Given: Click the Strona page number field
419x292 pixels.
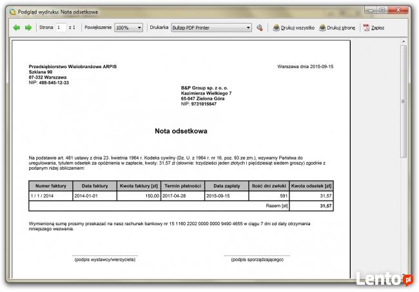Looking at the screenshot, I should coord(61,28).
